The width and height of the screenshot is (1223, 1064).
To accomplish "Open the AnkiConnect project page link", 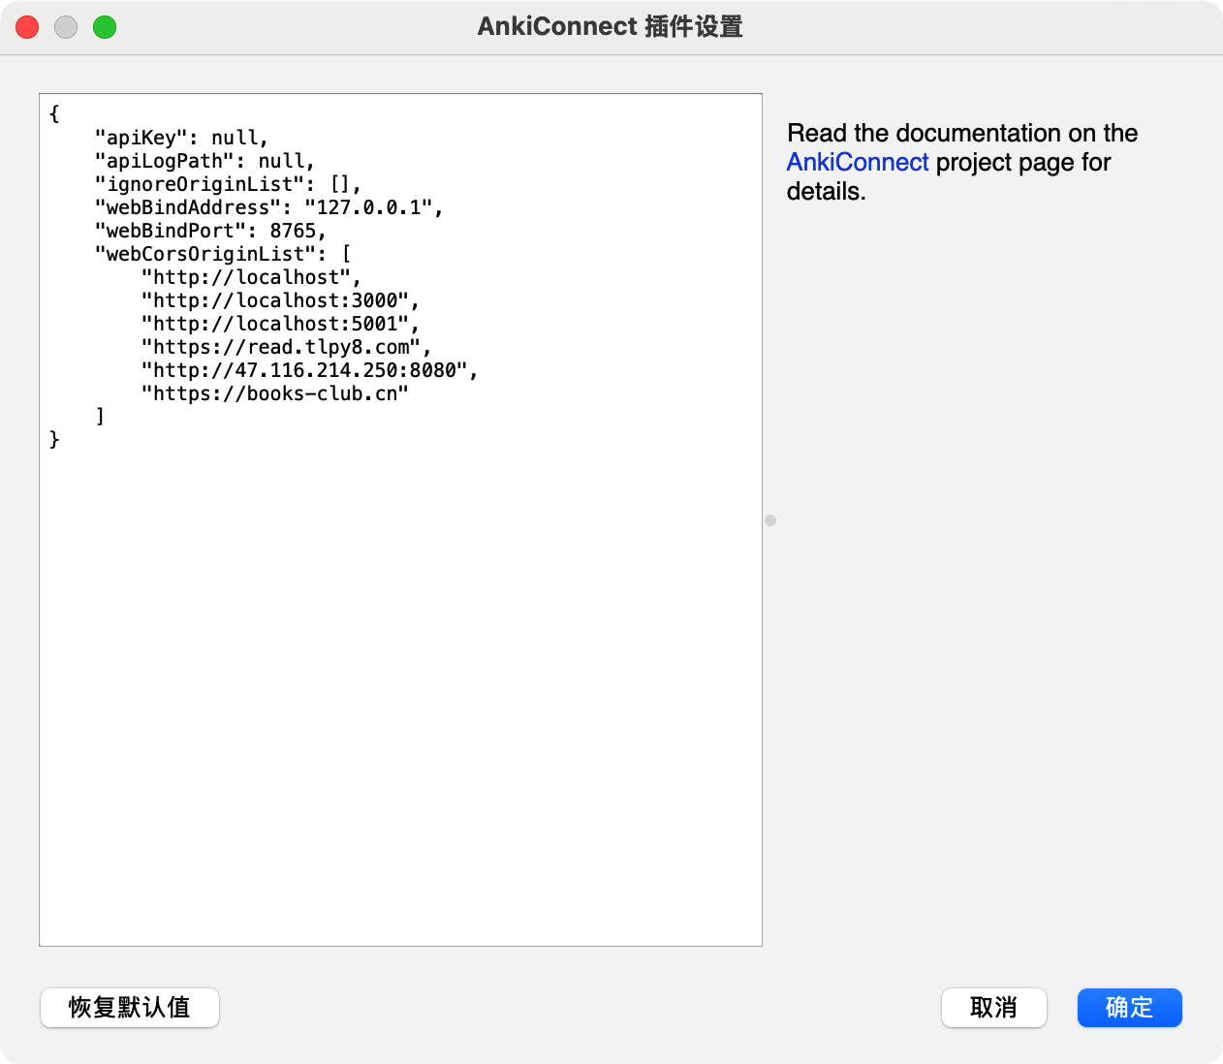I will pyautogui.click(x=858, y=162).
